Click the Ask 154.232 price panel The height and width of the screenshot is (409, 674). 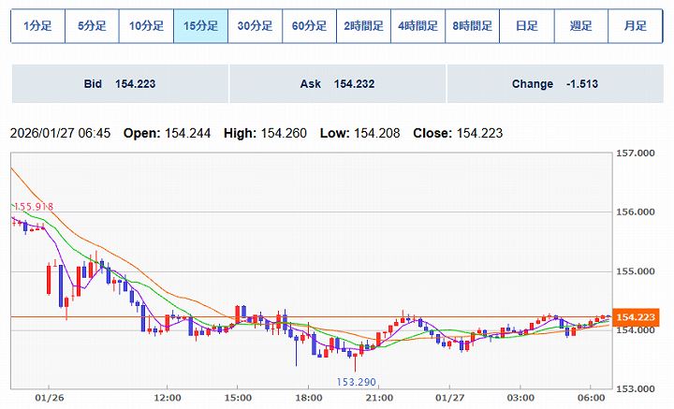(337, 84)
